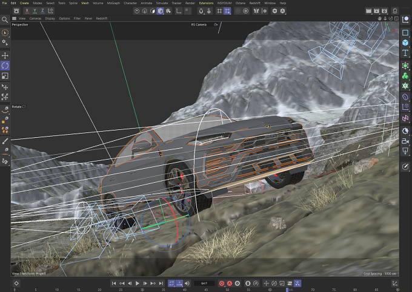This screenshot has width=412, height=292.
Task: Click the Null object square icon
Action: [x=405, y=33]
